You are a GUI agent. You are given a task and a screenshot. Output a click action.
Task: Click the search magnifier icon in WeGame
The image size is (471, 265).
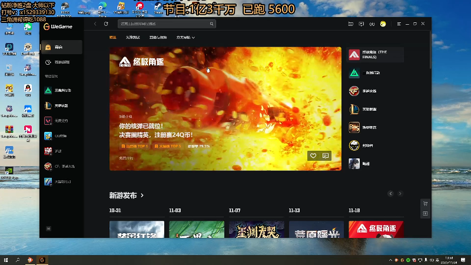[x=211, y=24]
